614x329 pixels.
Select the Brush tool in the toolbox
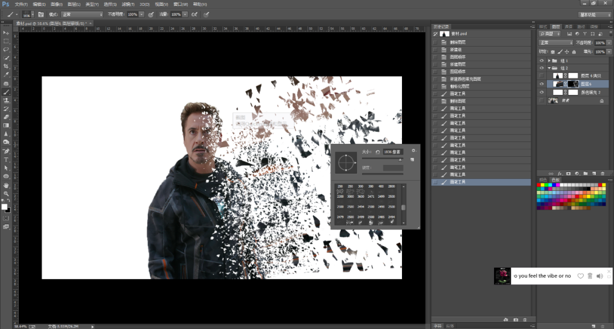[6, 92]
